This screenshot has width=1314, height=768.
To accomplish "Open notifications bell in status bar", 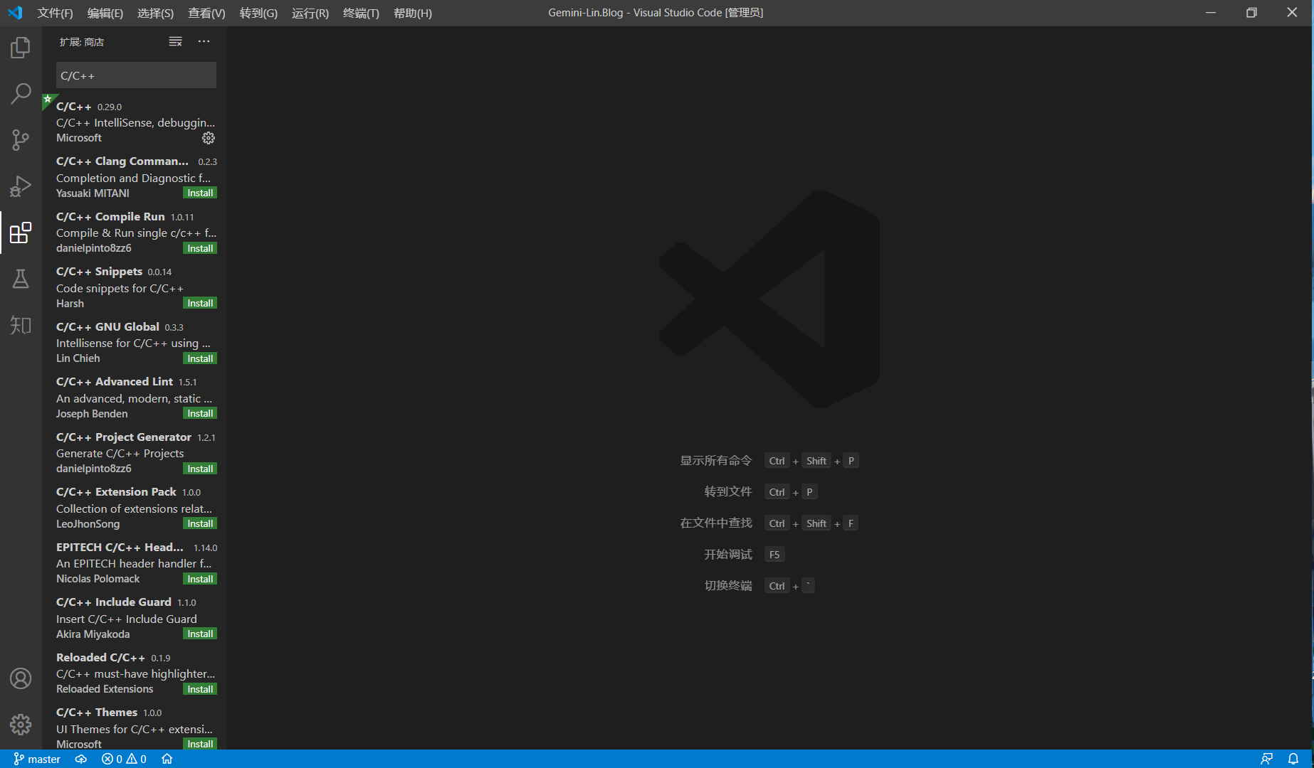I will coord(1293,759).
